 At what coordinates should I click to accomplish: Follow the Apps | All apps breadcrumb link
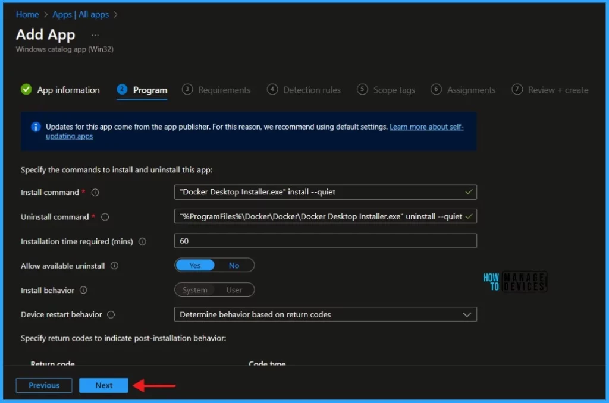tap(81, 15)
